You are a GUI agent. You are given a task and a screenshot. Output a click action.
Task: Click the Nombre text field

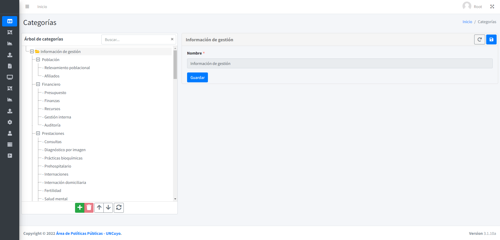(339, 64)
